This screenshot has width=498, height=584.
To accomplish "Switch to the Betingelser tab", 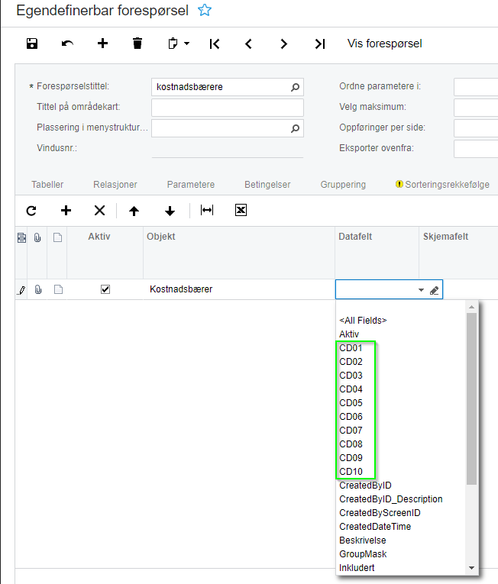I will pos(267,185).
